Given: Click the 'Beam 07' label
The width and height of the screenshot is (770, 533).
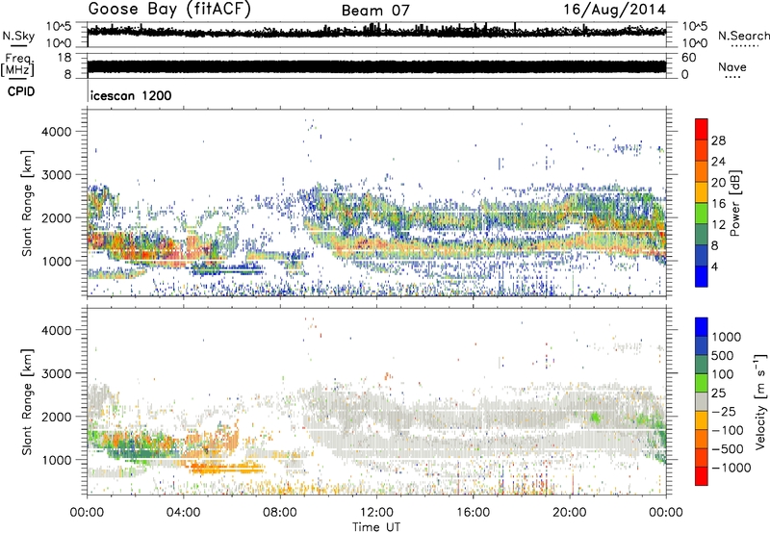Looking at the screenshot, I should [375, 11].
